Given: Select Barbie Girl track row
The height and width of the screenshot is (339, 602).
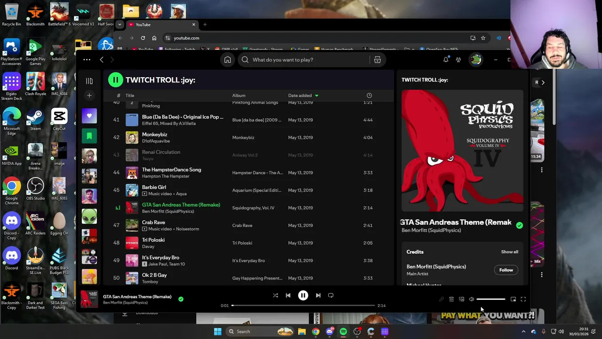Looking at the screenshot, I should tap(249, 190).
